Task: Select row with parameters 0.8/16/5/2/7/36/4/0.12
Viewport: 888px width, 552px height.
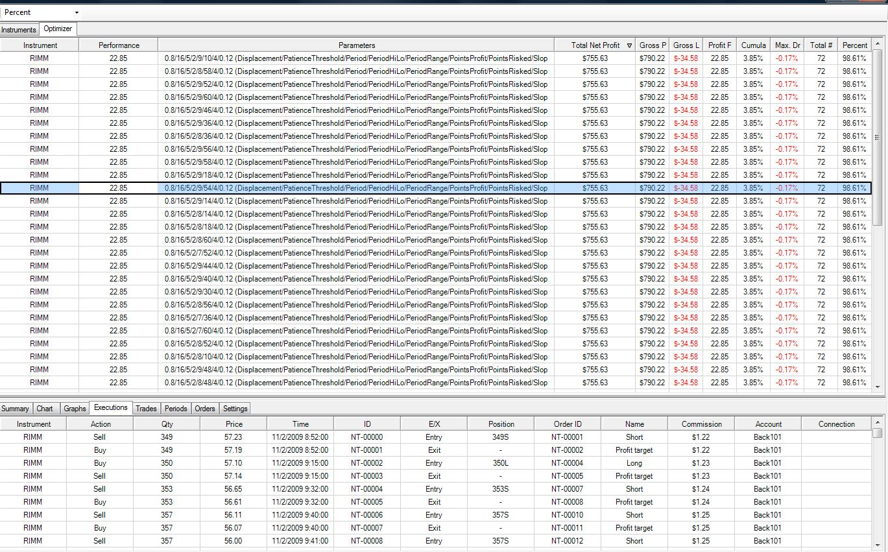Action: pyautogui.click(x=436, y=318)
